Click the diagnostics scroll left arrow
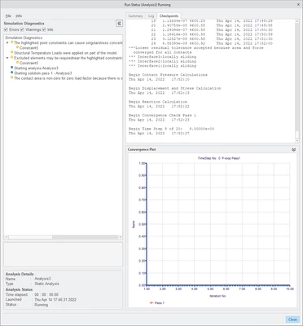 (7, 237)
